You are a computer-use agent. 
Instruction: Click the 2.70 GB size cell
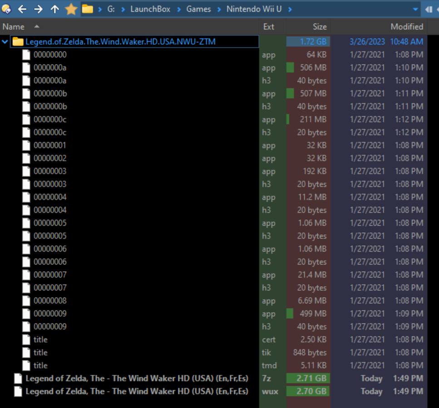pyautogui.click(x=308, y=391)
